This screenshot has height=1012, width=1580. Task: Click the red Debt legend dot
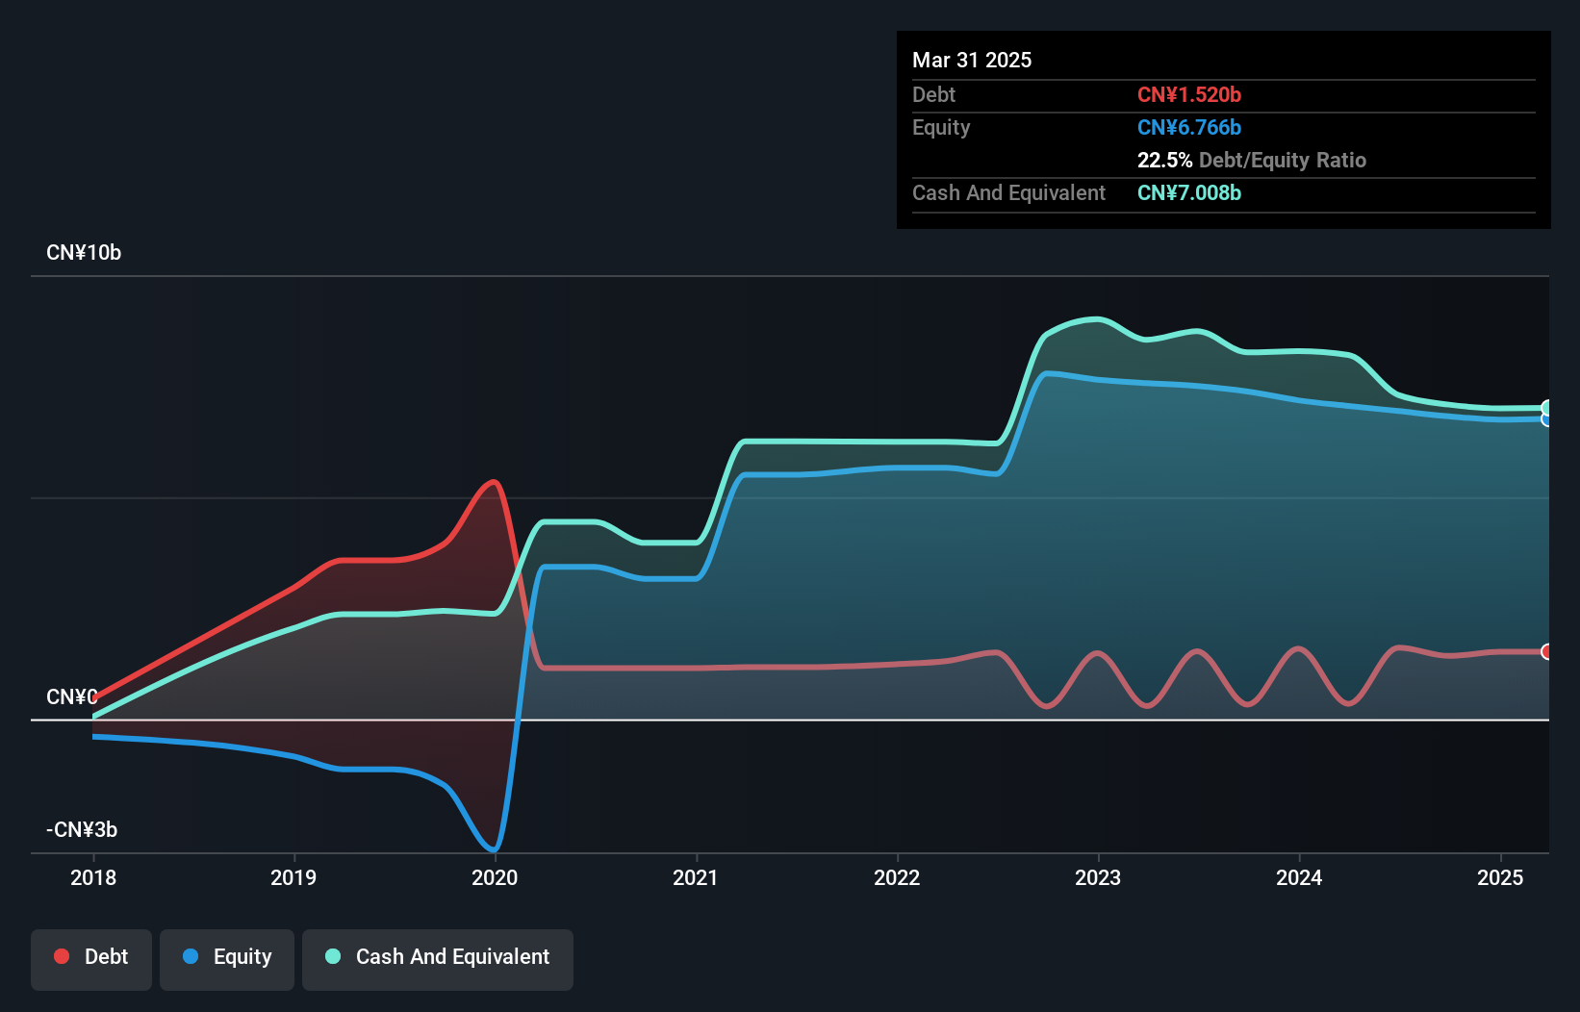[x=62, y=956]
